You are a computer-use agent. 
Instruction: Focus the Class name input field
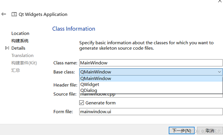click(x=151, y=63)
